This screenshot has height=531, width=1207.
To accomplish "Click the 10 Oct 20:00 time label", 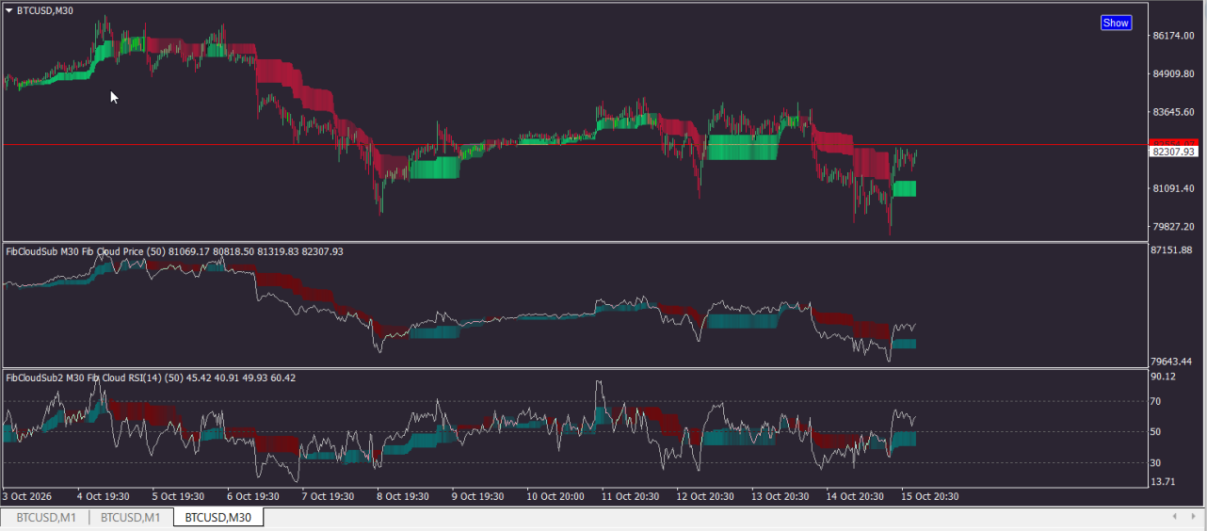I will pos(555,496).
